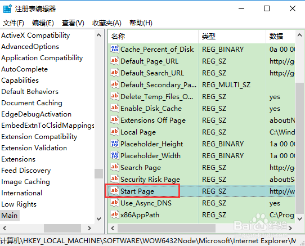The image size is (305, 246).
Task: Click the Default_Search_URL string icon
Action: [115, 73]
